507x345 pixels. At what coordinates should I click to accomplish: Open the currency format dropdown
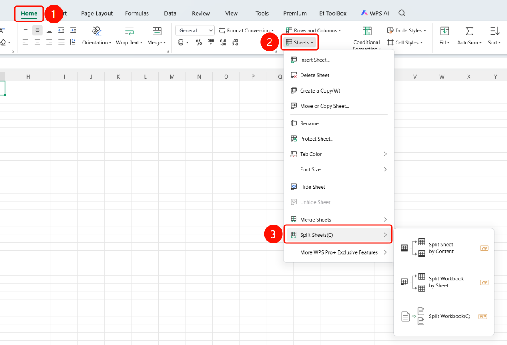pos(183,42)
